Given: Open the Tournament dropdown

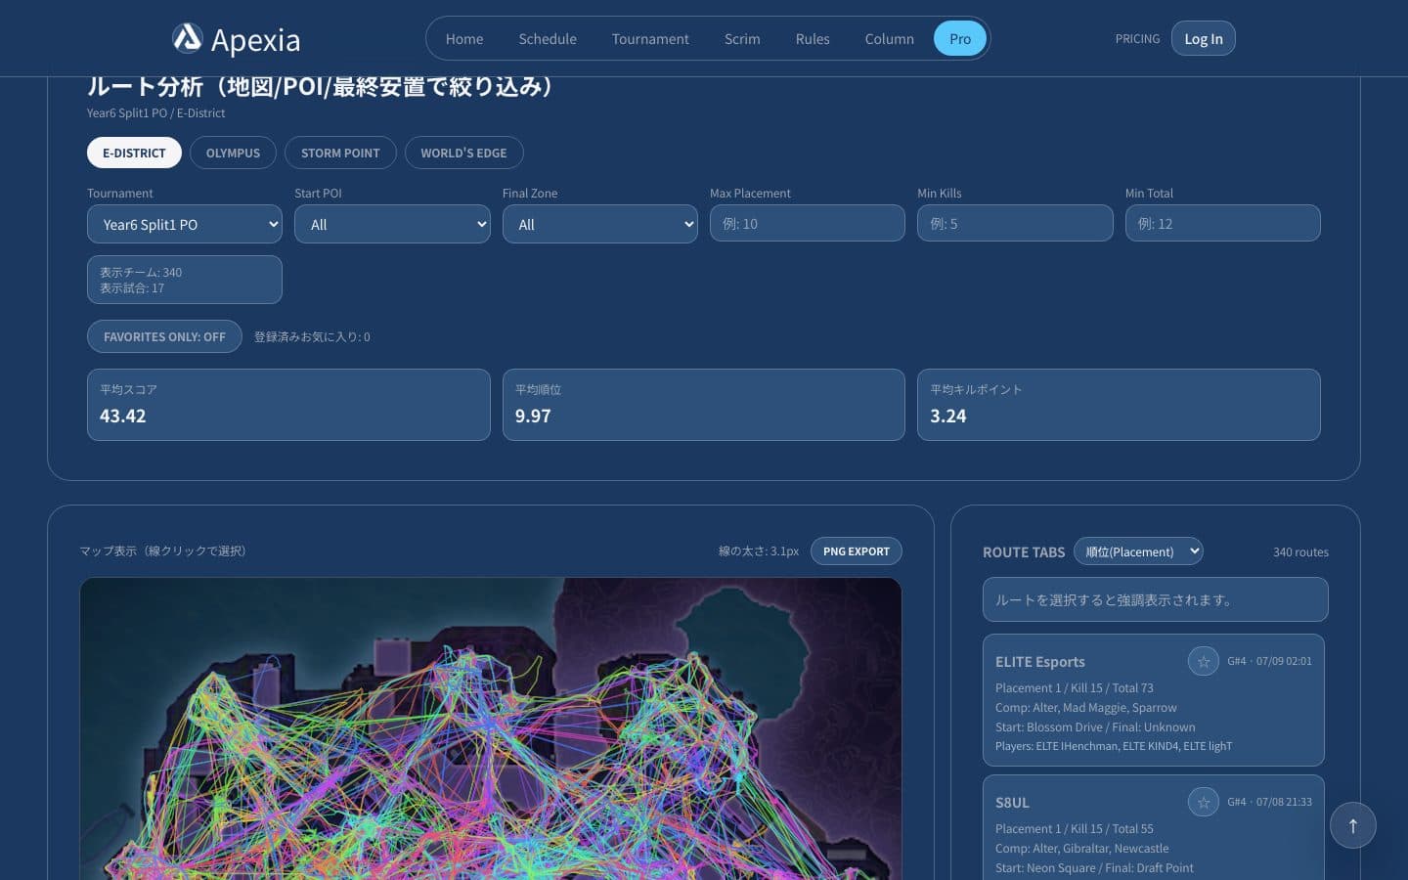Looking at the screenshot, I should [185, 224].
